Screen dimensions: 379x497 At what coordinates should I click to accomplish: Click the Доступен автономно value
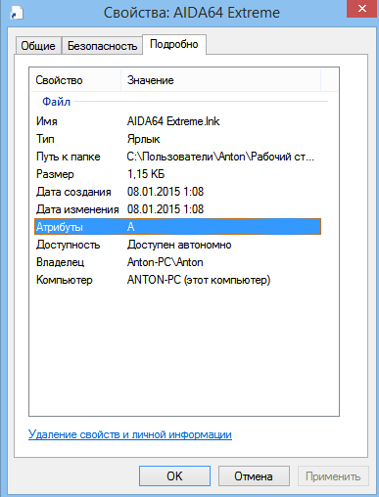pyautogui.click(x=179, y=245)
